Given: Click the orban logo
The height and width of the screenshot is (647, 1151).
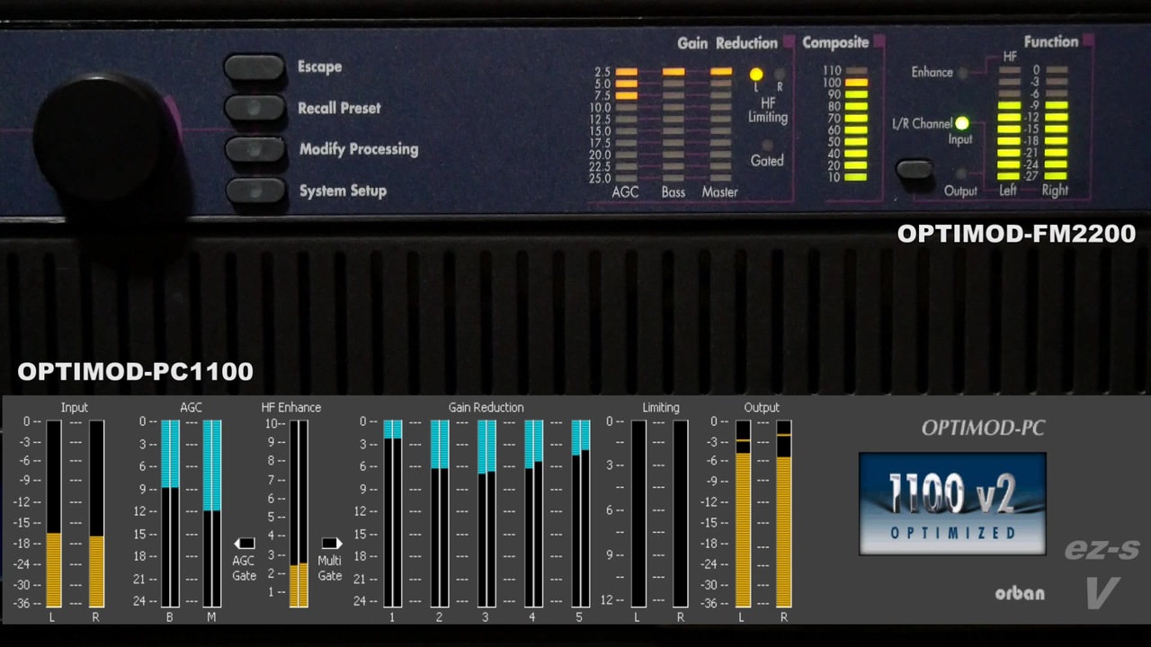Looking at the screenshot, I should click(x=1020, y=594).
